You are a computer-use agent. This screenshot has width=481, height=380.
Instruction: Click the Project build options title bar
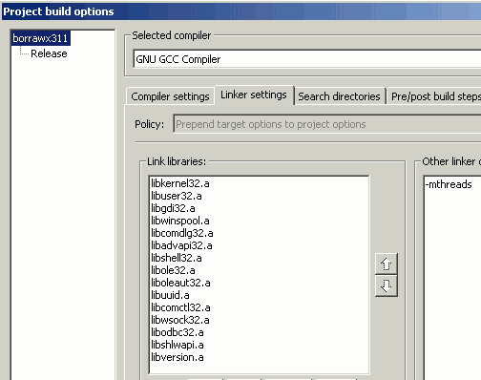241,11
